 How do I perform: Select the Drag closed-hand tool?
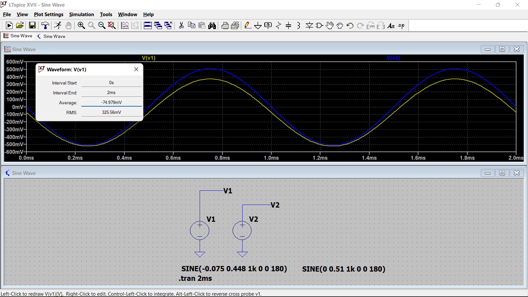click(x=340, y=25)
